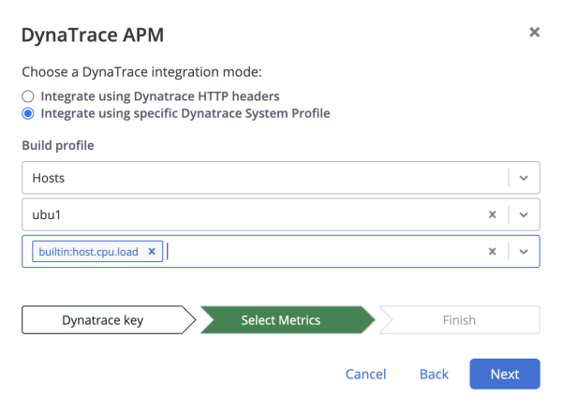Click builtin:host.cpu.load tag text
The height and width of the screenshot is (411, 562).
point(88,252)
